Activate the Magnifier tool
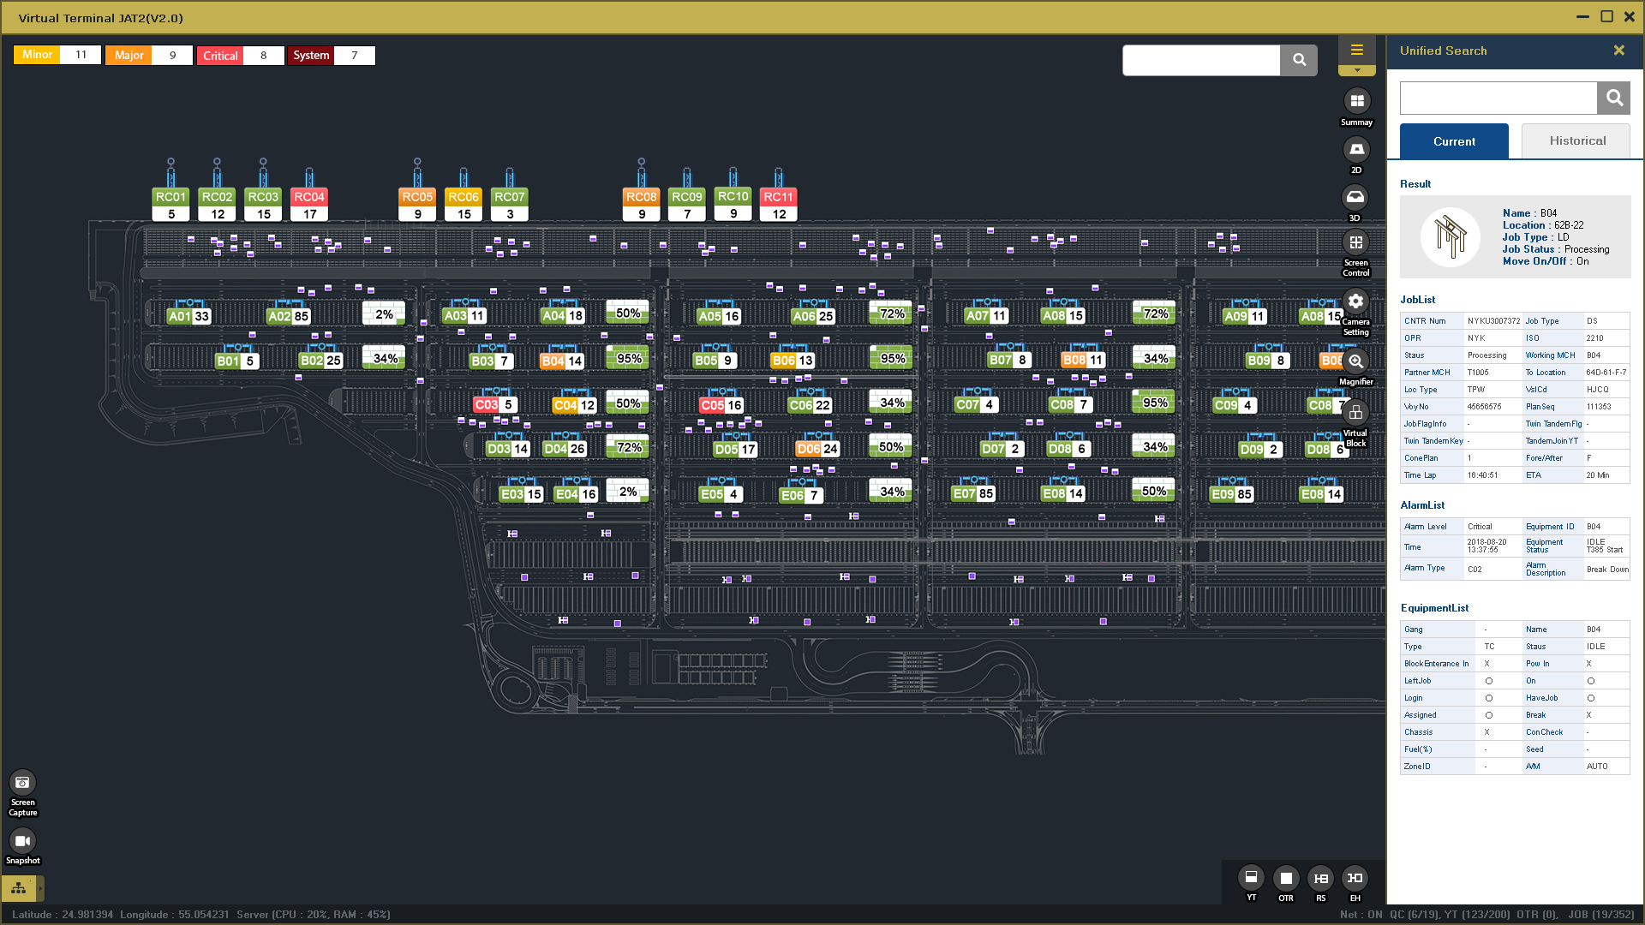 (x=1355, y=361)
